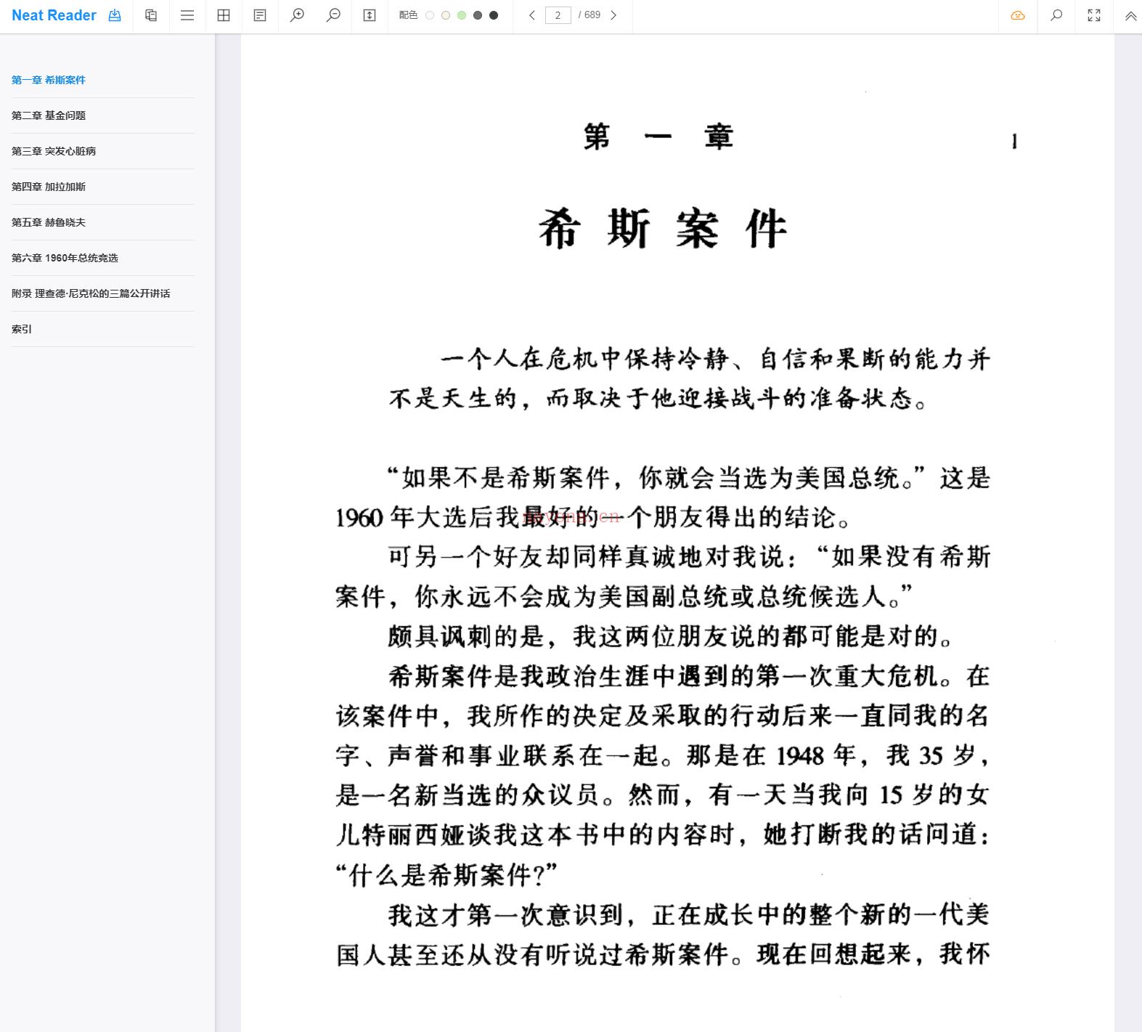The height and width of the screenshot is (1032, 1142).
Task: Zoom out with the magnifier minus icon
Action: click(x=333, y=15)
